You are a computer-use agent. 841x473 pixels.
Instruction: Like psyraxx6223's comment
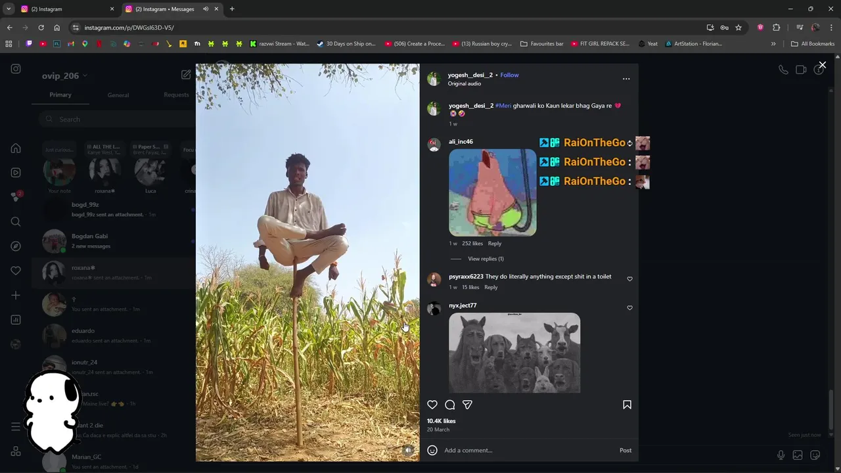coord(629,279)
